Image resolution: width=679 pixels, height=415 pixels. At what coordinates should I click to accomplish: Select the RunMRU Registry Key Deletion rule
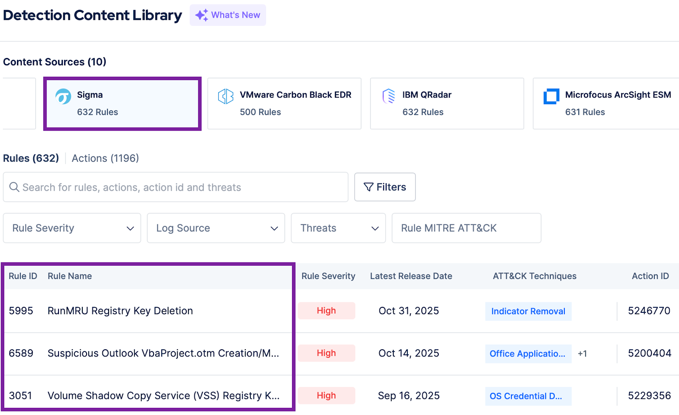120,311
